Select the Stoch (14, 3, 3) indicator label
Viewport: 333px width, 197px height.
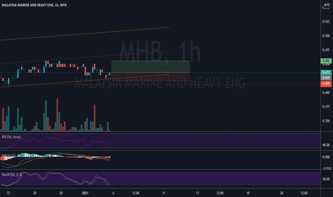pos(12,175)
